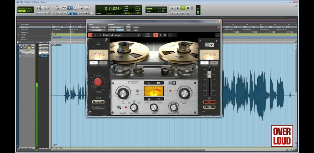Viewport: 314px width, 153px height.
Task: Open waveform track view selector
Action: (27, 50)
